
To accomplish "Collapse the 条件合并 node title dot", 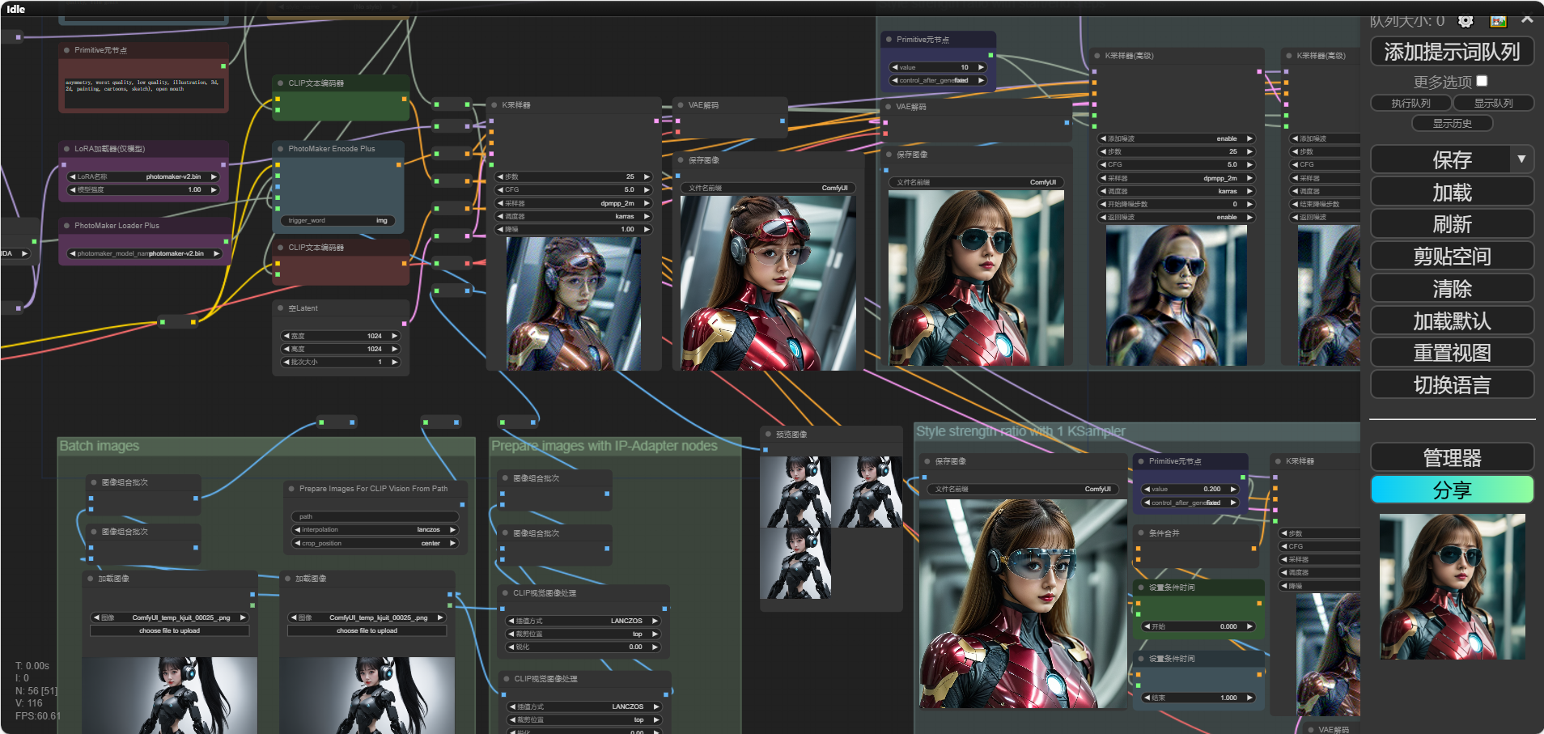I will tap(1141, 533).
